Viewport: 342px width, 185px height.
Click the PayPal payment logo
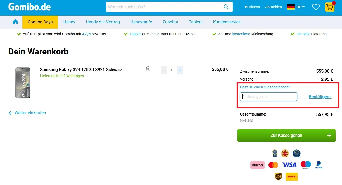[x=319, y=165]
